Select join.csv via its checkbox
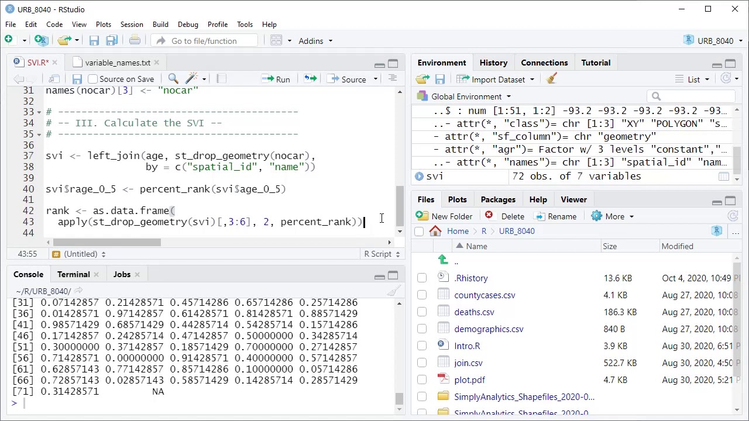Viewport: 749px width, 421px height. 422,363
